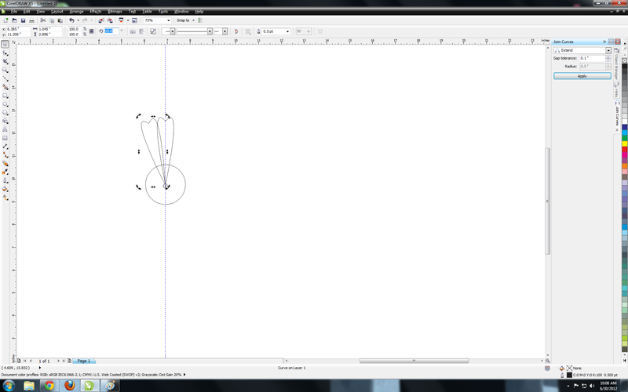
Task: Save the document
Action: [x=23, y=20]
